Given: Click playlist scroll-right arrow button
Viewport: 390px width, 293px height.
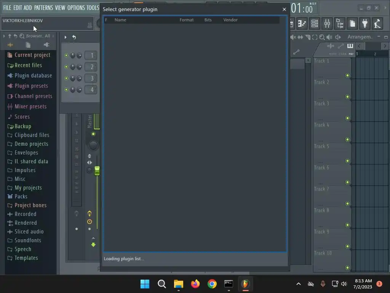Looking at the screenshot, I should point(385,46).
